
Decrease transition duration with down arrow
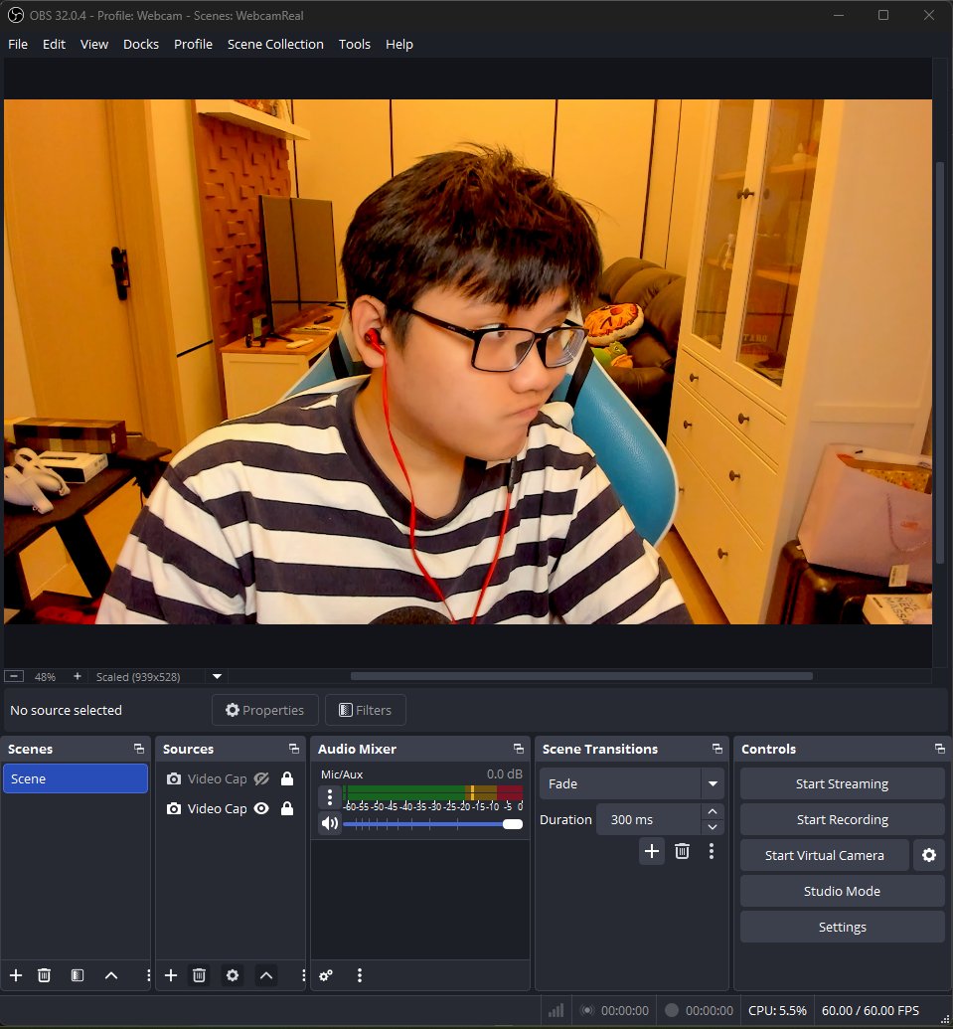coord(713,827)
